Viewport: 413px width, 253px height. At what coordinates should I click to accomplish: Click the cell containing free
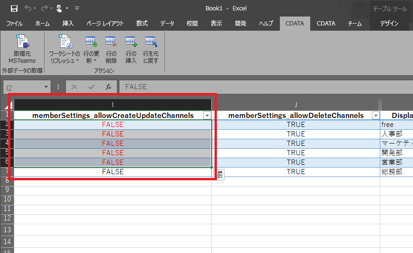397,125
